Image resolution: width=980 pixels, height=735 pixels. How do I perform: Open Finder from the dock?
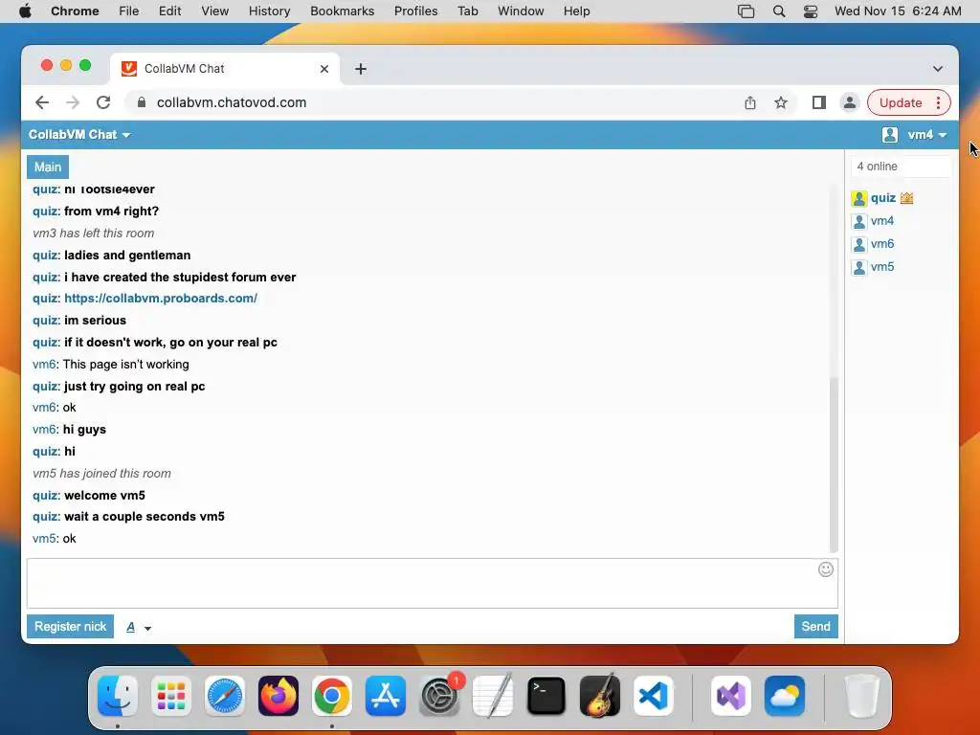point(118,696)
